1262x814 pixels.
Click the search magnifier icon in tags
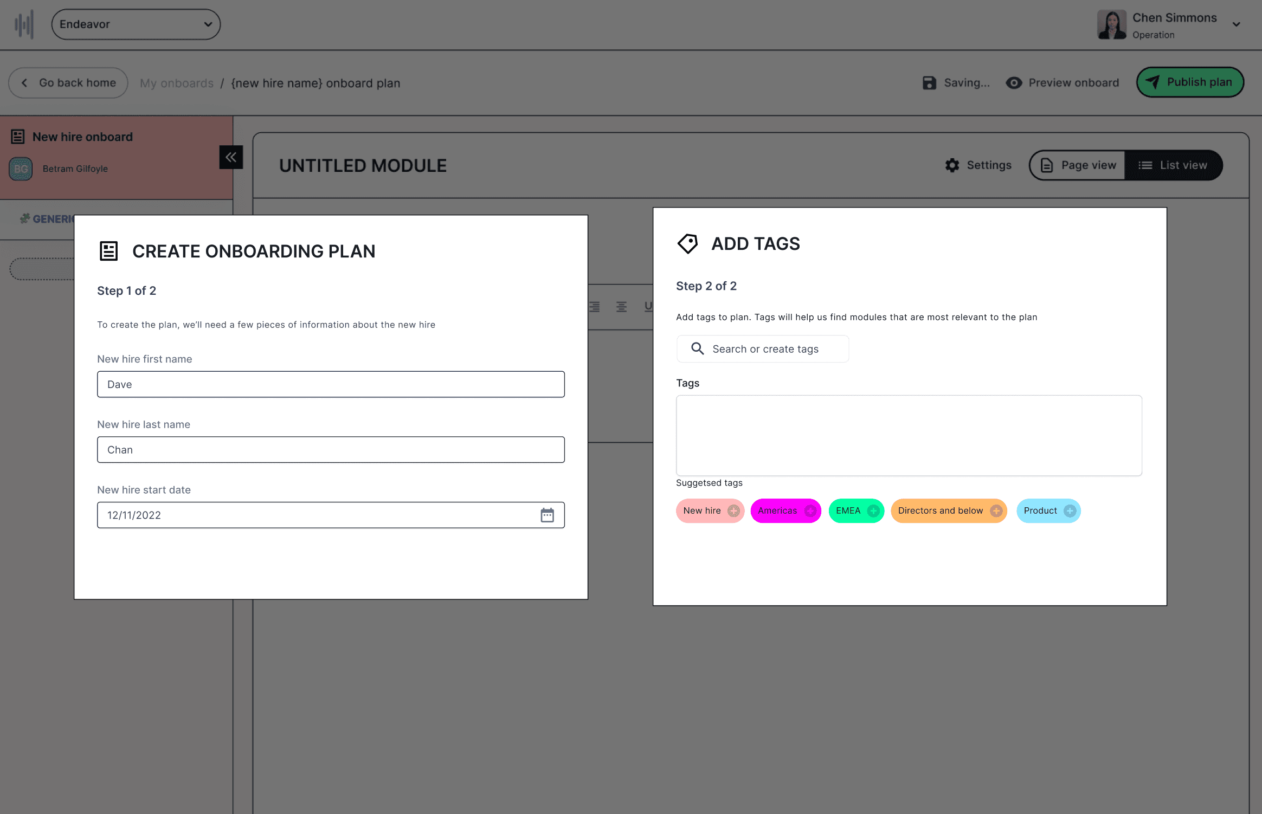(x=697, y=348)
